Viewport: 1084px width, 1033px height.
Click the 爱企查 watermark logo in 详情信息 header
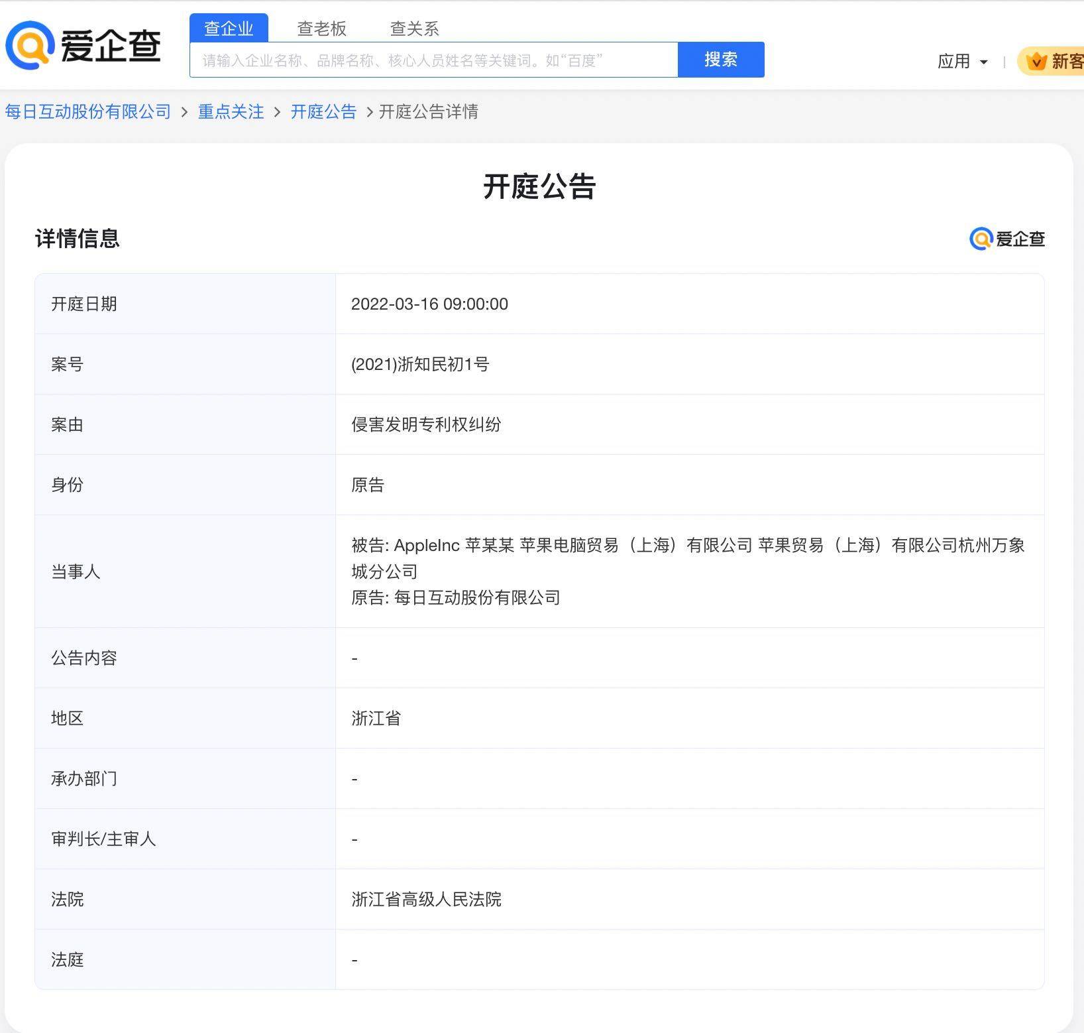point(1006,239)
